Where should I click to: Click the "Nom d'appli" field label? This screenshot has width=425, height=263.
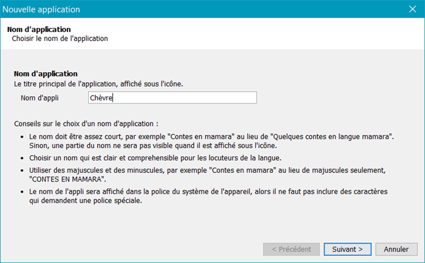pyautogui.click(x=40, y=98)
